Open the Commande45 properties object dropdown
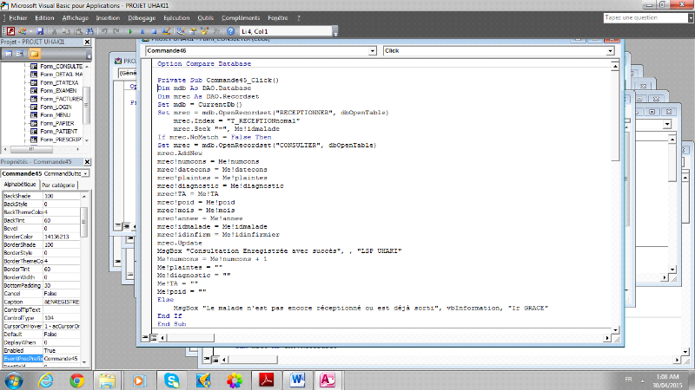Screen dimensions: 695x390 tap(84, 173)
